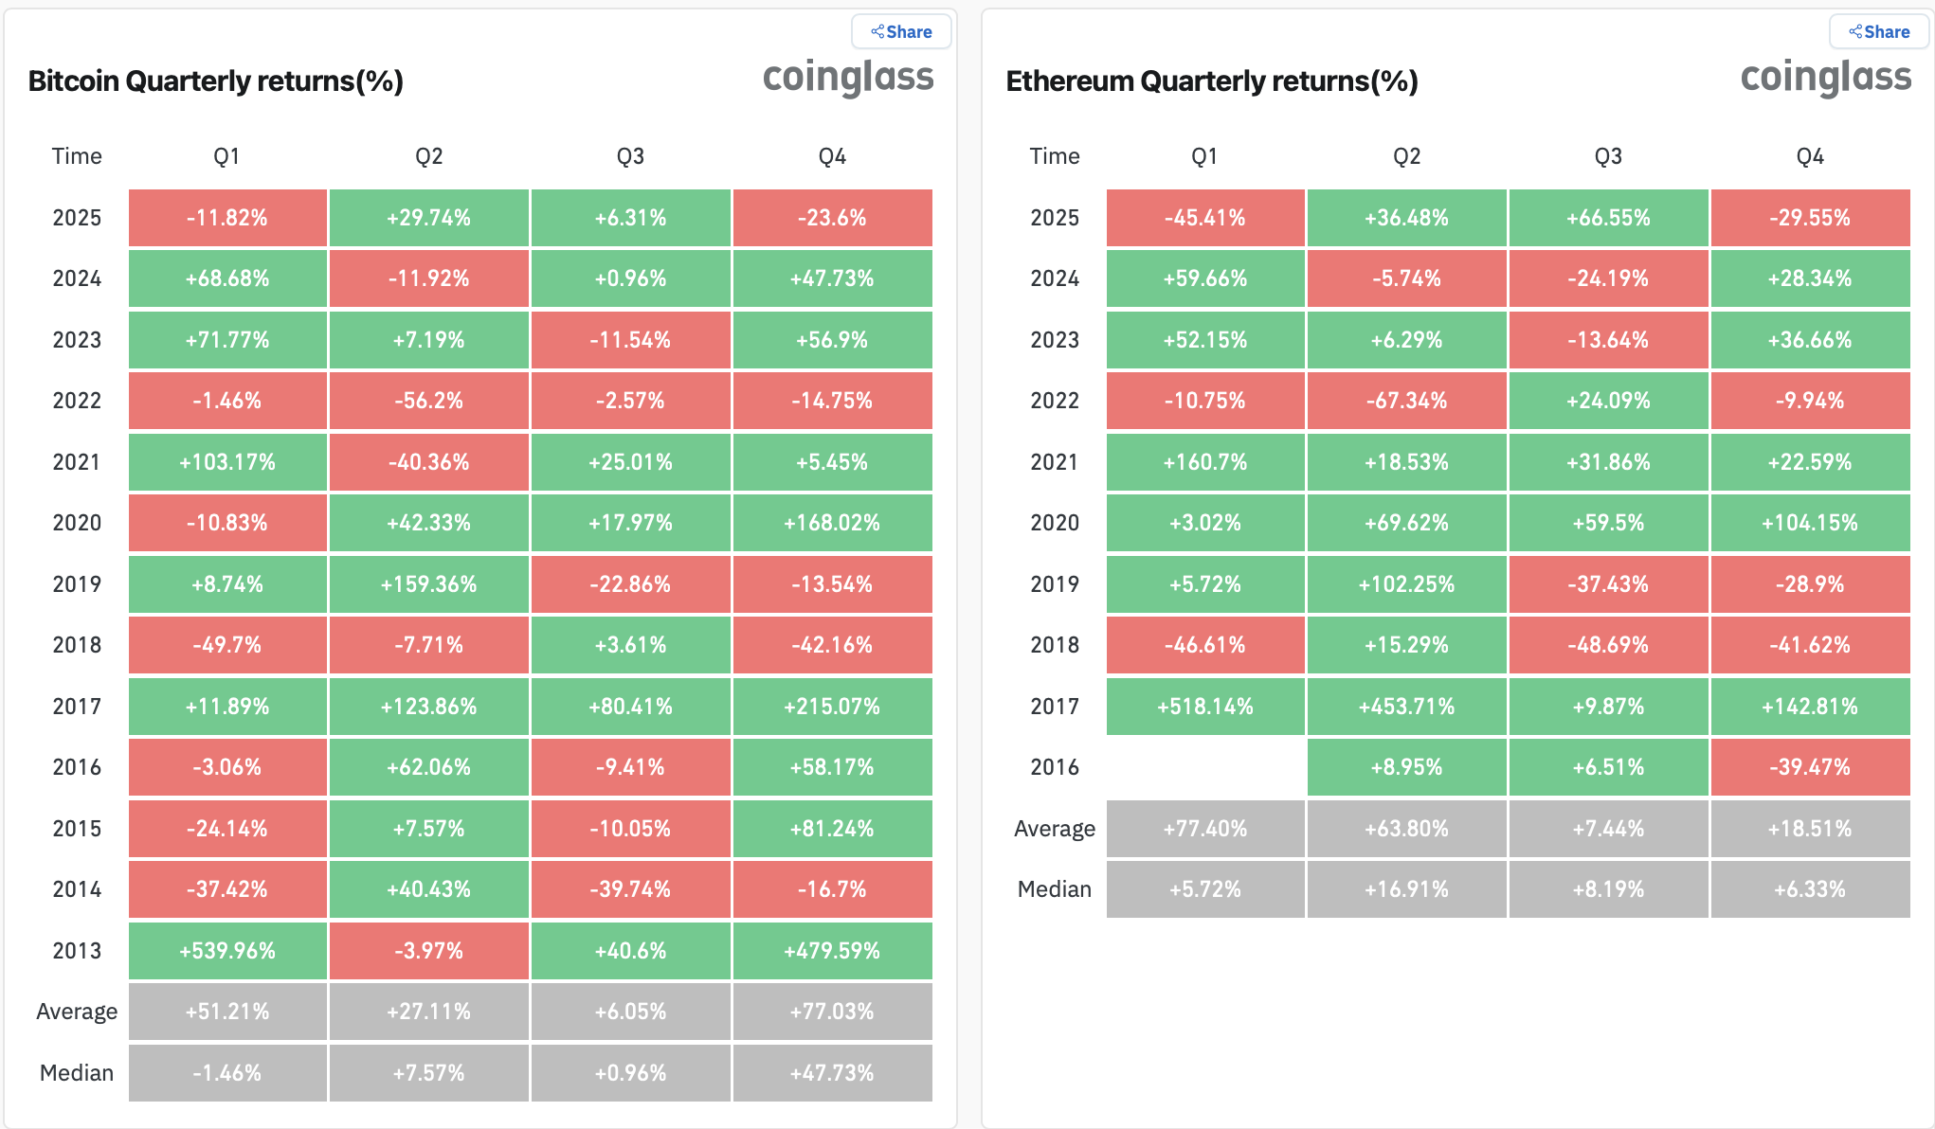The height and width of the screenshot is (1129, 1935).
Task: Click the coinglass logo above Bitcoin table
Action: [848, 78]
